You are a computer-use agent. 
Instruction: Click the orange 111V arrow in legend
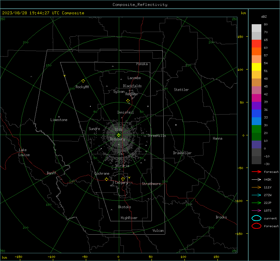point(256,187)
